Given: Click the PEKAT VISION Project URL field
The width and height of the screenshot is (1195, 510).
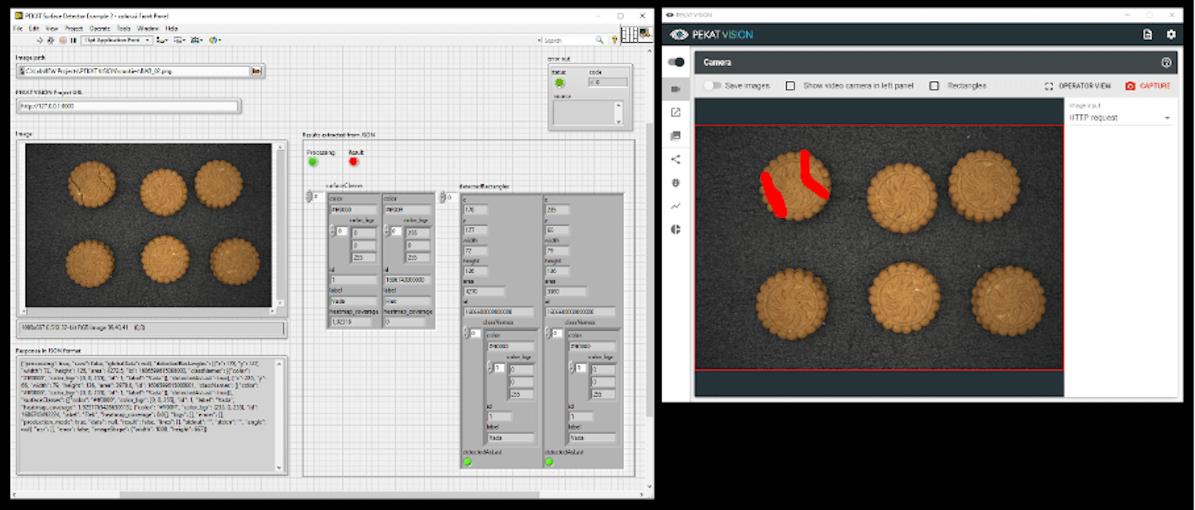Looking at the screenshot, I should click(x=128, y=106).
